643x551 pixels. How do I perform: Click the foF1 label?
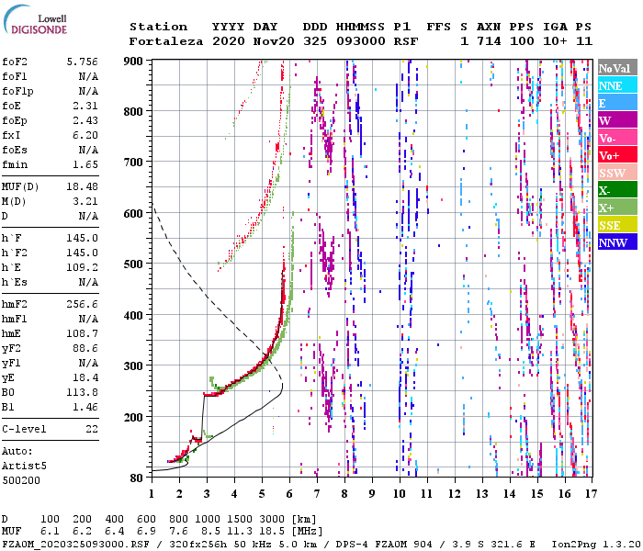[x=15, y=76]
